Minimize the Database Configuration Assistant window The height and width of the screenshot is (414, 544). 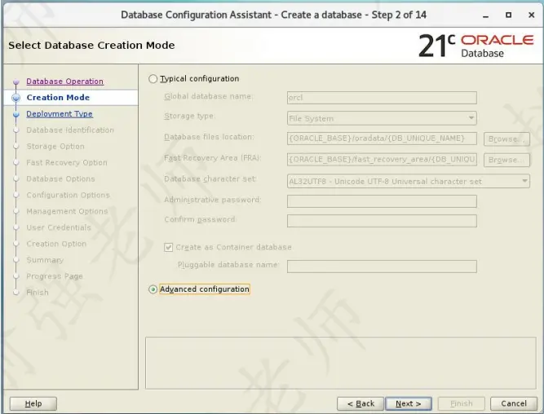click(x=486, y=15)
